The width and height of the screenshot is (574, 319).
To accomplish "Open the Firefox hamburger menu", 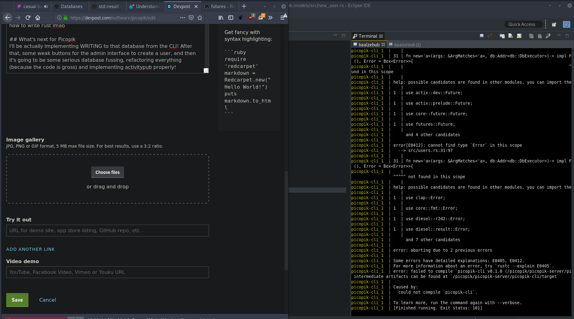I will [282, 18].
